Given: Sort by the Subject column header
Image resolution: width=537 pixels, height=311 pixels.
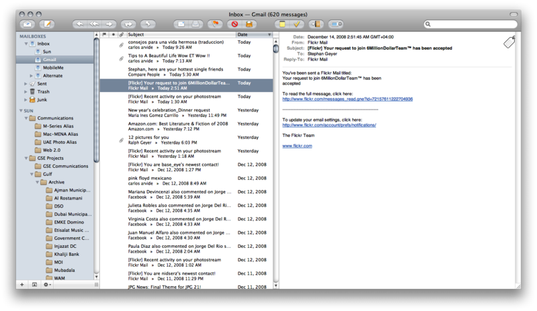Looking at the screenshot, I should pos(181,34).
